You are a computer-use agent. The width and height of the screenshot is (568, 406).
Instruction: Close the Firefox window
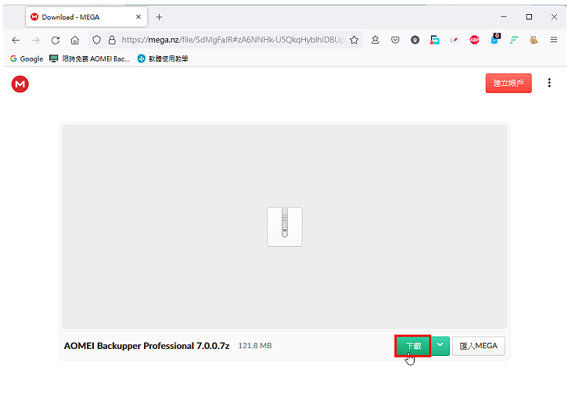[554, 16]
